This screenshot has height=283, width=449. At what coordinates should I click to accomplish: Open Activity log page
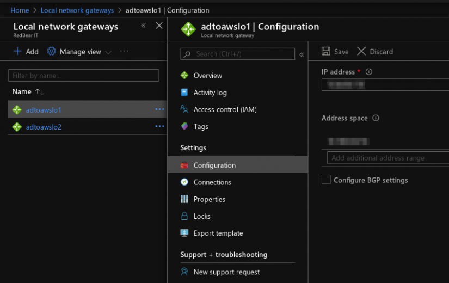pos(210,93)
